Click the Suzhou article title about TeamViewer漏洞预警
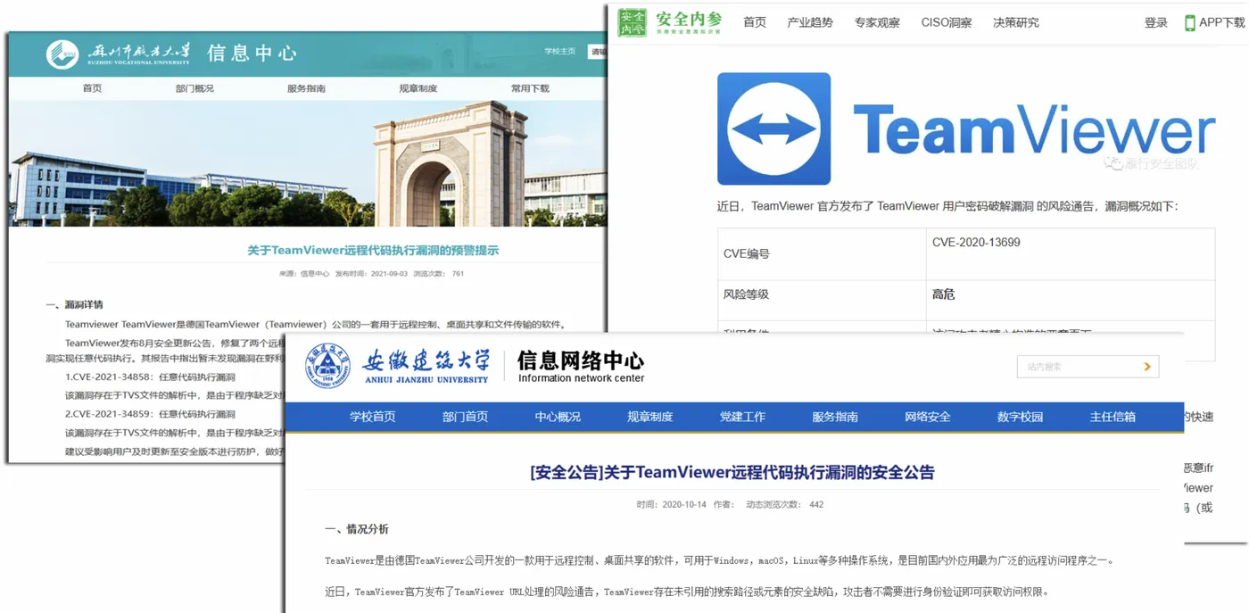The image size is (1249, 613). 373,251
